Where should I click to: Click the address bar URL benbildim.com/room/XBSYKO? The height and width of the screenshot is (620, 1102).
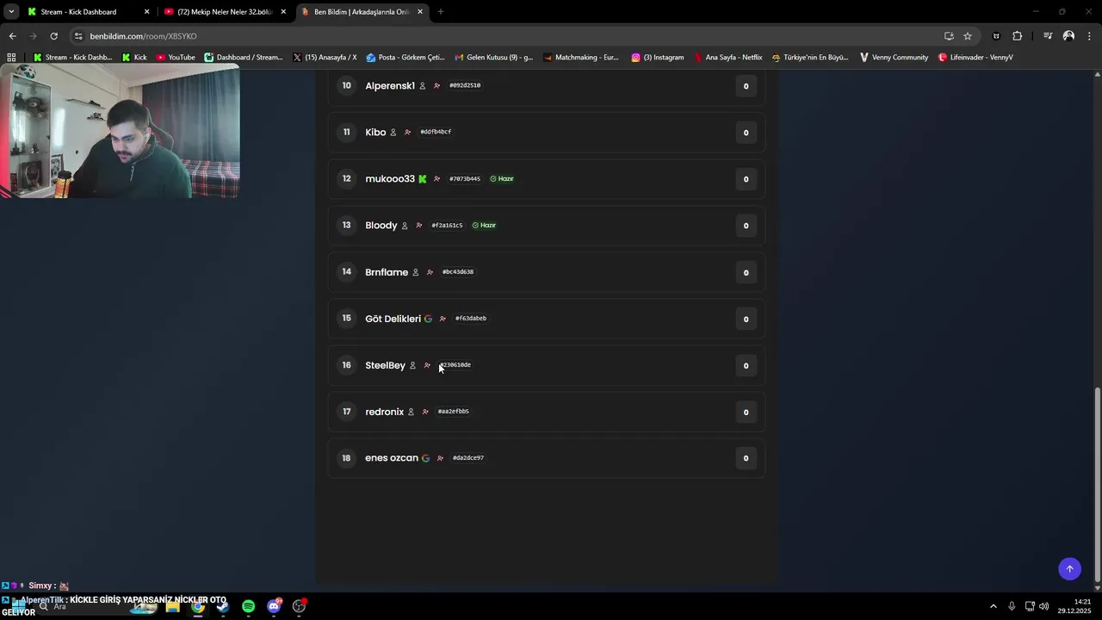[x=143, y=36]
